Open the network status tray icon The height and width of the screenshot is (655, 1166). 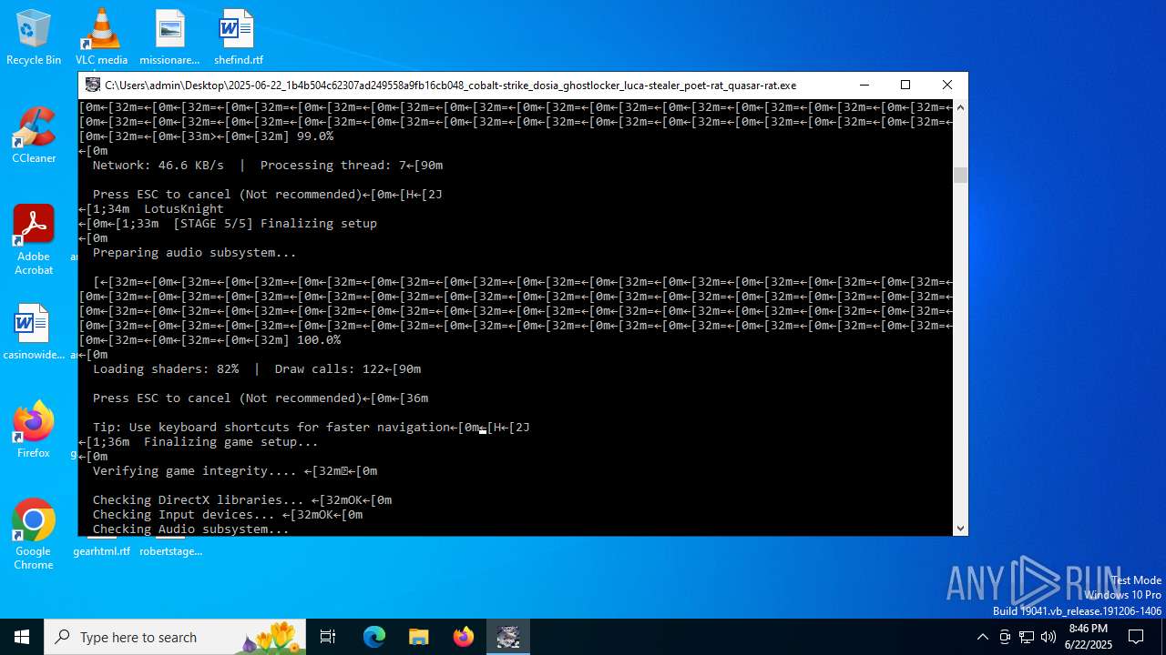[1027, 637]
